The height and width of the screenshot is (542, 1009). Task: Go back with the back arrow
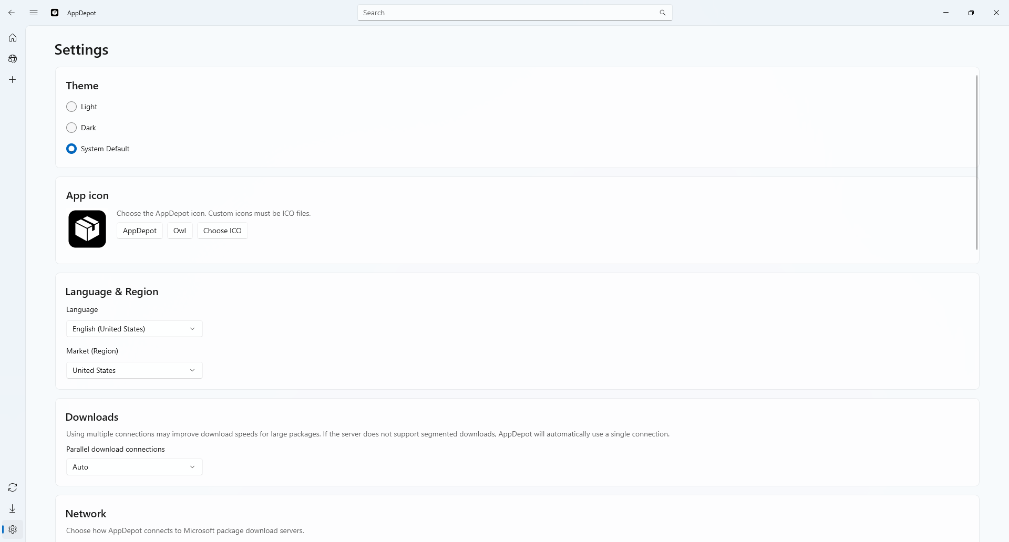pos(12,13)
